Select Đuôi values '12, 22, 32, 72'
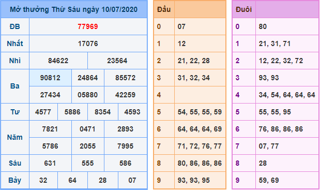Viewport: 320px width, 190px height. click(281, 61)
